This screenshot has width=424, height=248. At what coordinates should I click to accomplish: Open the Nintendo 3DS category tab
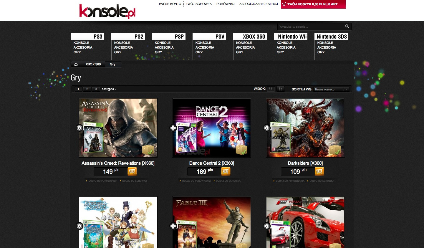331,37
